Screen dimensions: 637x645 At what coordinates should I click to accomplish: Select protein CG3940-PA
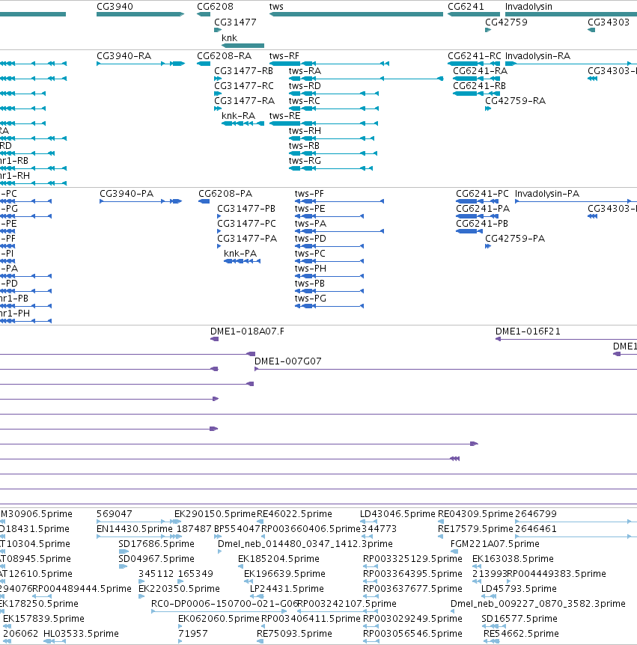click(x=141, y=201)
